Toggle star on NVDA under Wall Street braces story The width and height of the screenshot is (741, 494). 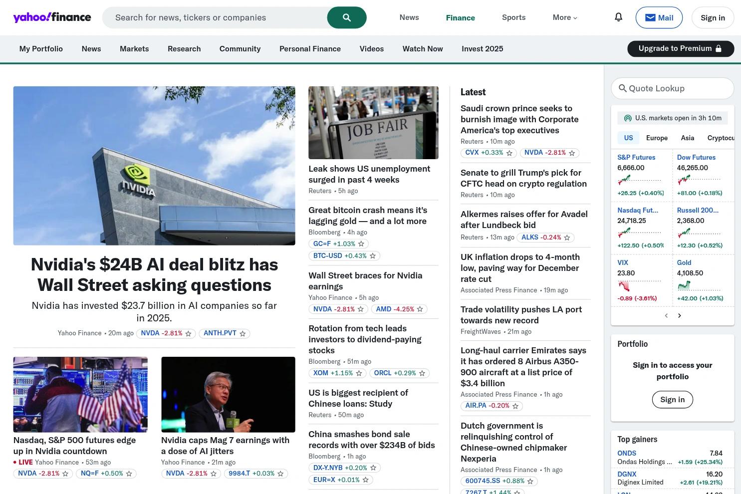361,309
